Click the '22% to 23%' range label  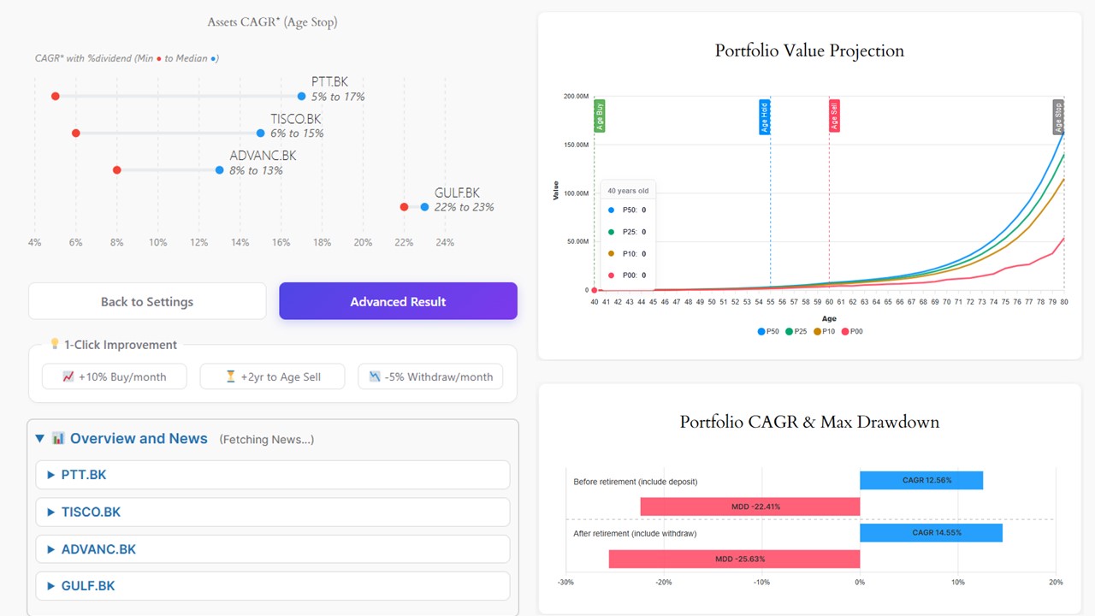point(465,207)
